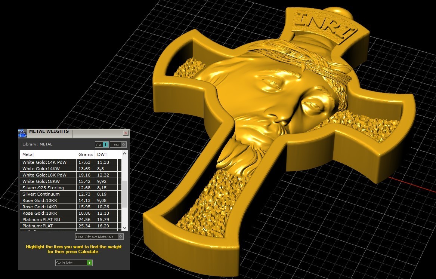
Task: Click the scrollbar down arrow in the list
Action: click(124, 228)
